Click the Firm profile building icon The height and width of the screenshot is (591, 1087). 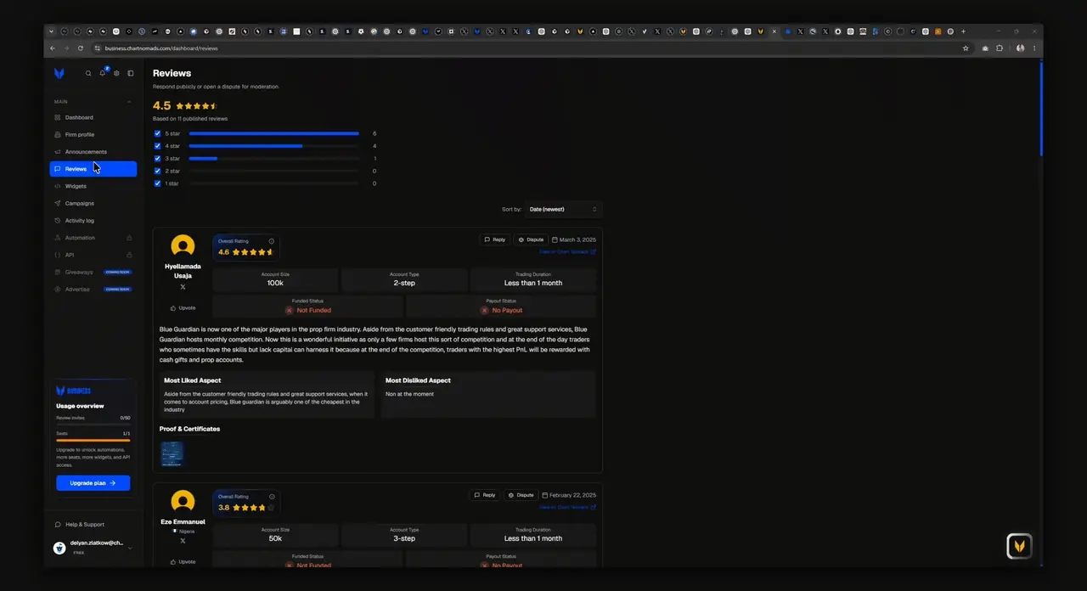tap(57, 134)
